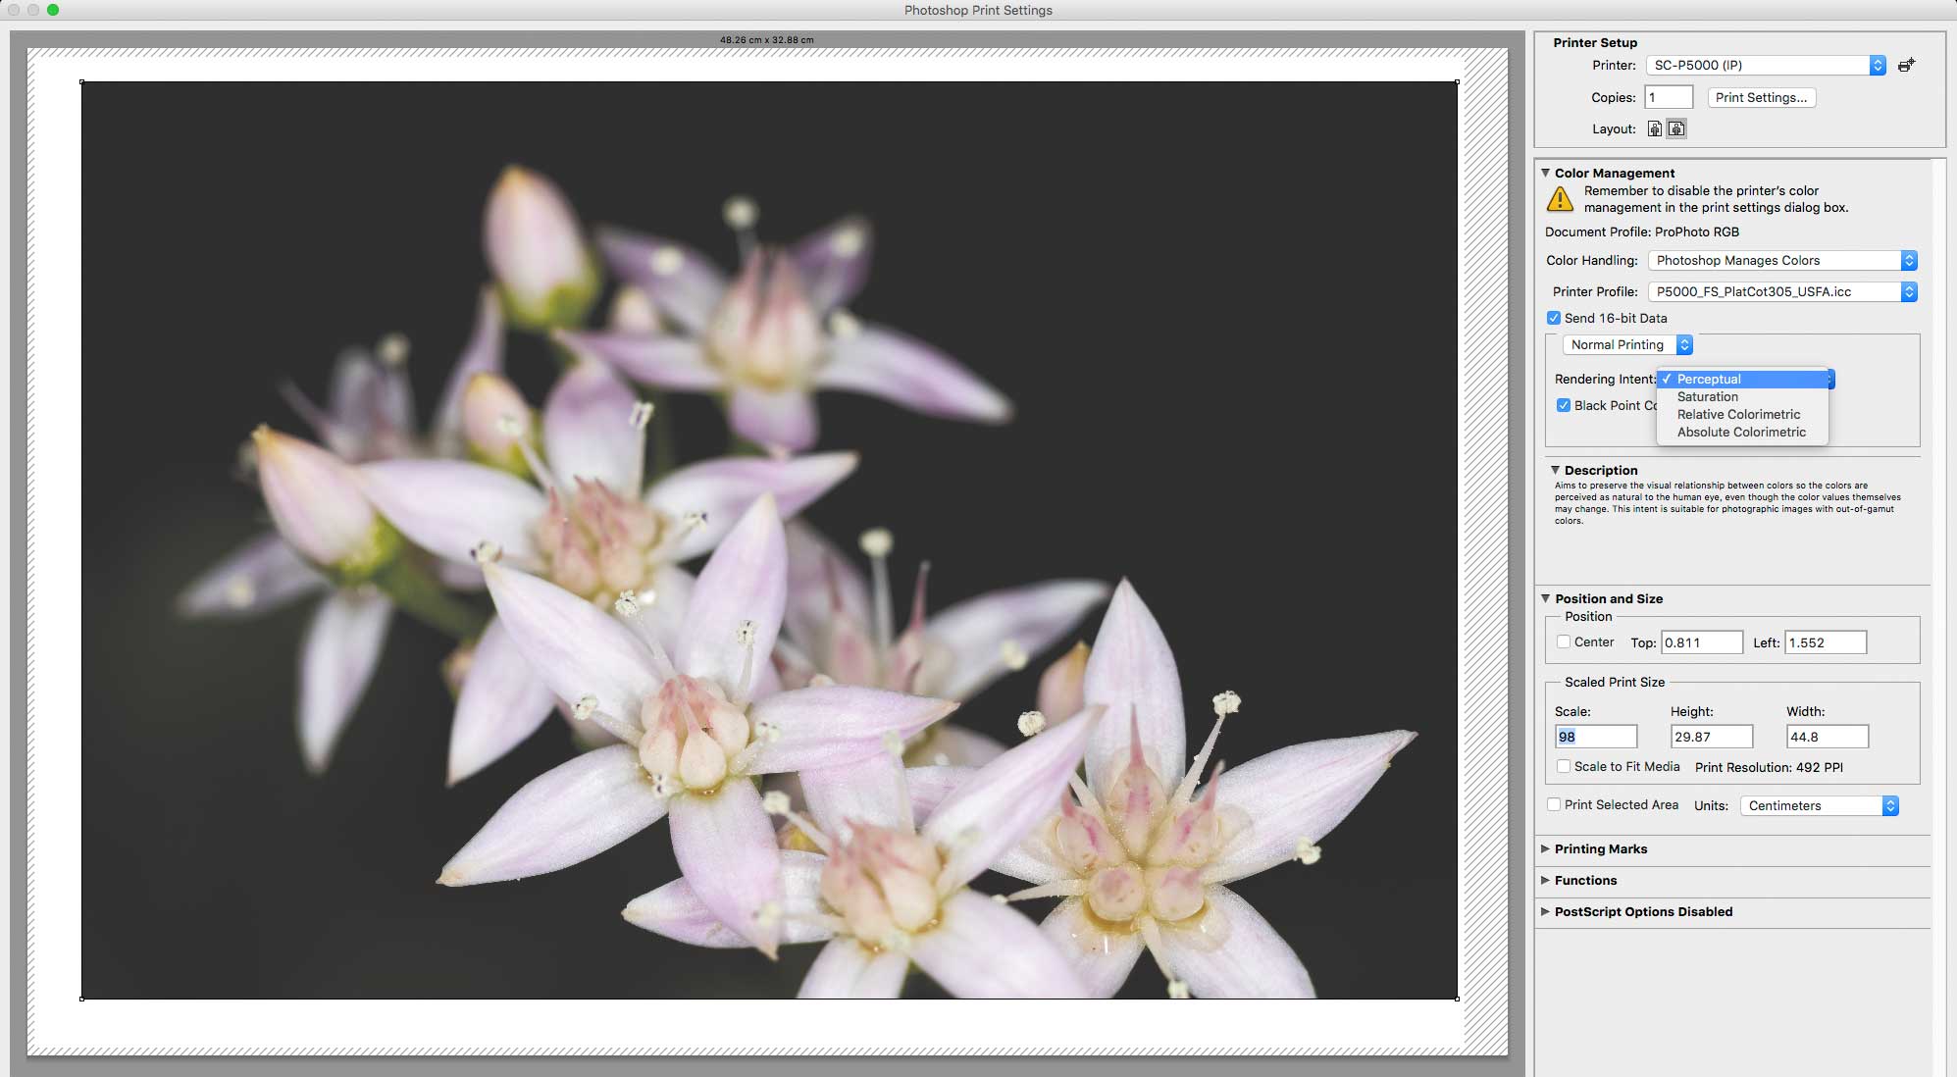The image size is (1957, 1077).
Task: Choose Absolute Colorimetric rendering intent
Action: pyautogui.click(x=1742, y=433)
